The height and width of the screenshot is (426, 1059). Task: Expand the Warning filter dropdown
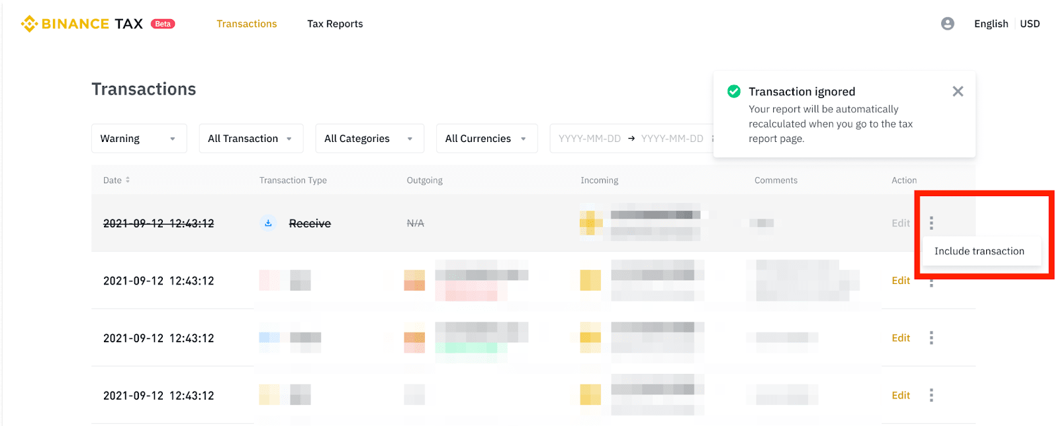(x=139, y=139)
